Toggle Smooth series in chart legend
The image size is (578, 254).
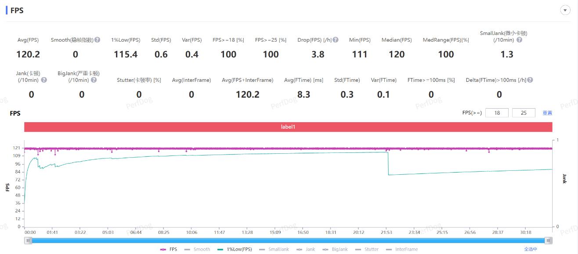coord(197,249)
